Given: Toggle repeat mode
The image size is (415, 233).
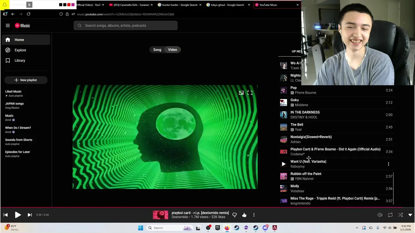Looking at the screenshot, I should pos(390,215).
